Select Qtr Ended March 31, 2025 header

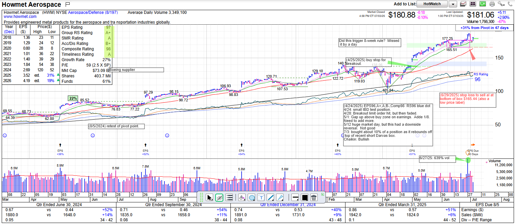[402, 205]
